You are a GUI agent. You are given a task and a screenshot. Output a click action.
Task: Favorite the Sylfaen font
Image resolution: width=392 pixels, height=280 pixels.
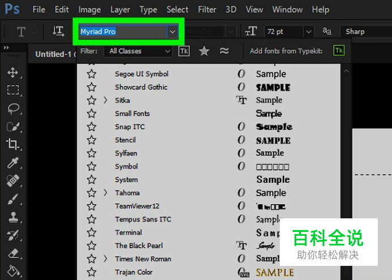tap(92, 153)
